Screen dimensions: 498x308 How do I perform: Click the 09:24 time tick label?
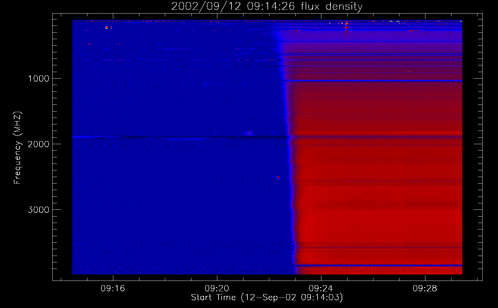(x=321, y=289)
